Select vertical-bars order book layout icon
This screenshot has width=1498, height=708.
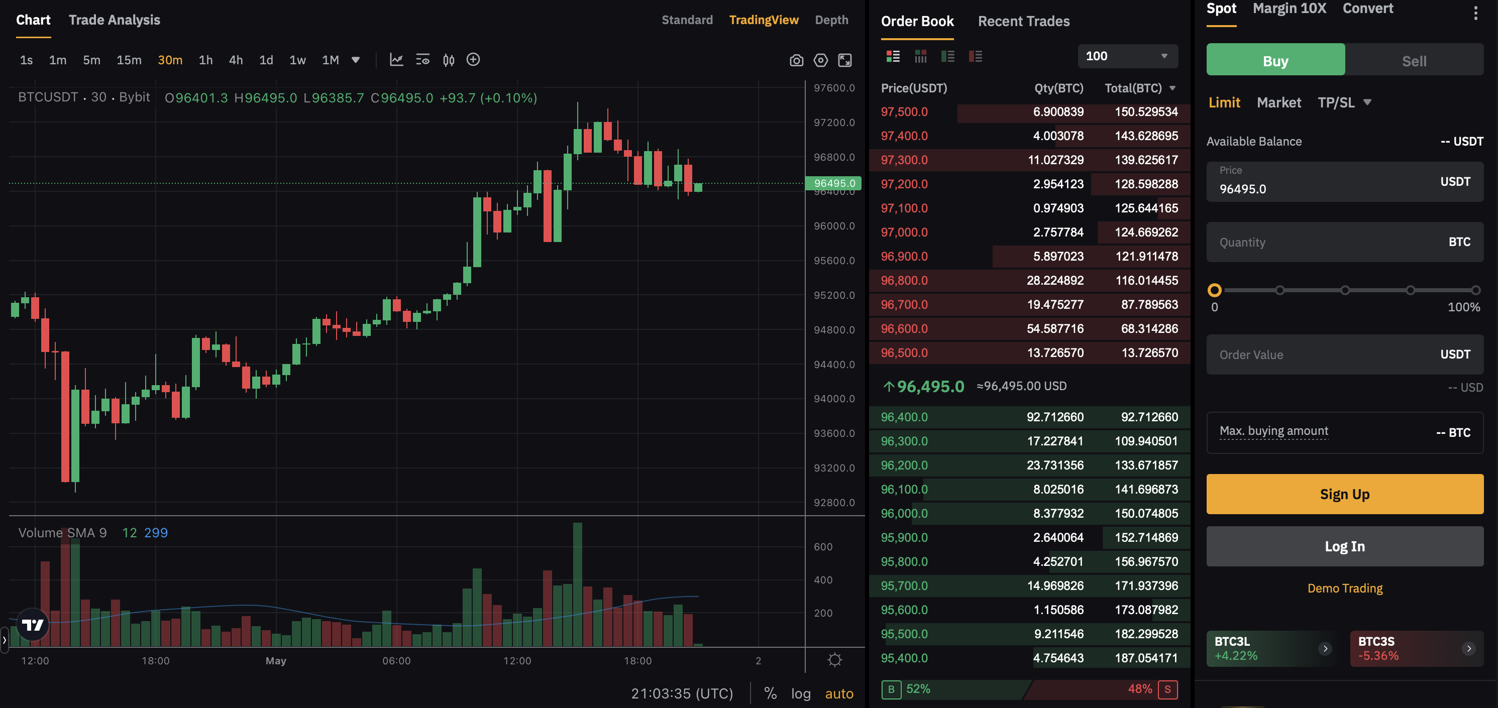coord(920,56)
